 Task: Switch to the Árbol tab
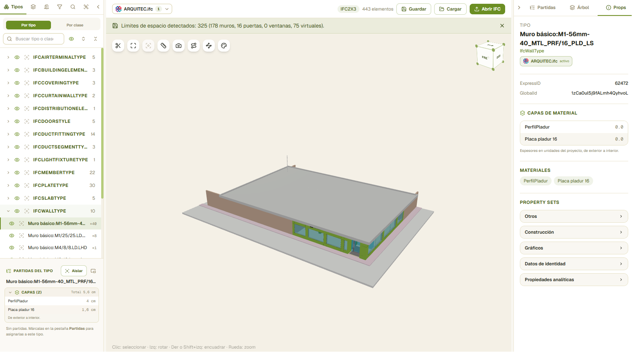580,8
